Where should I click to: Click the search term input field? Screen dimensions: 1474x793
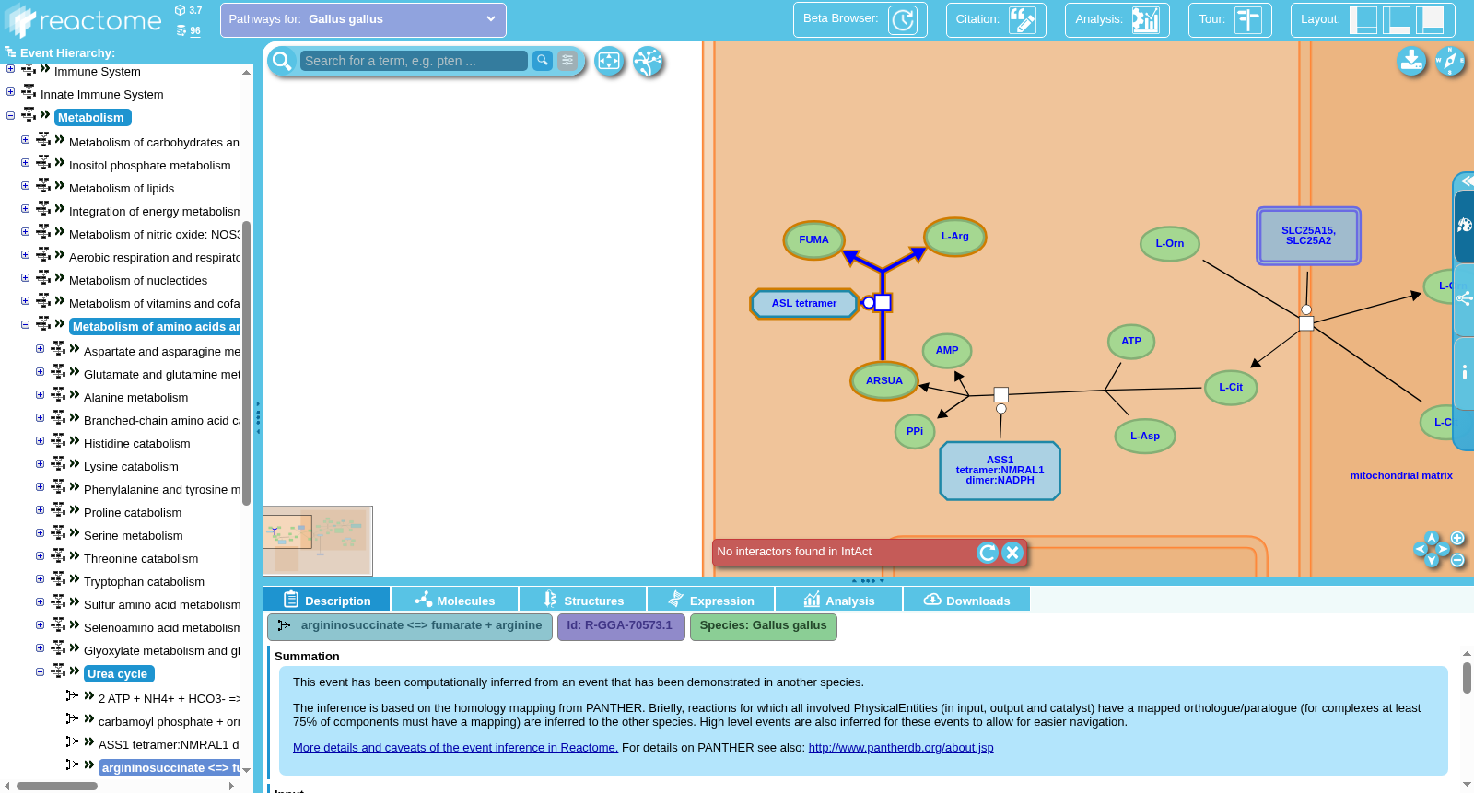414,61
